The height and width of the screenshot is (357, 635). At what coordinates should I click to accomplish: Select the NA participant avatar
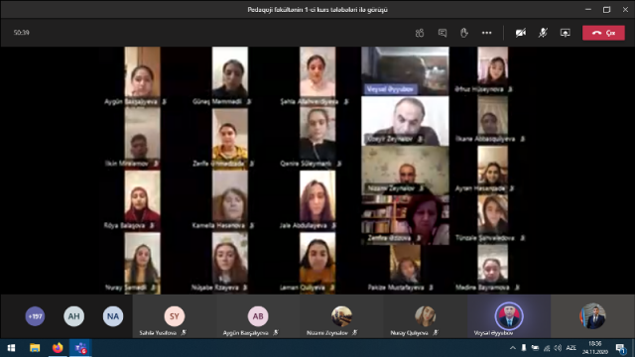pos(112,316)
